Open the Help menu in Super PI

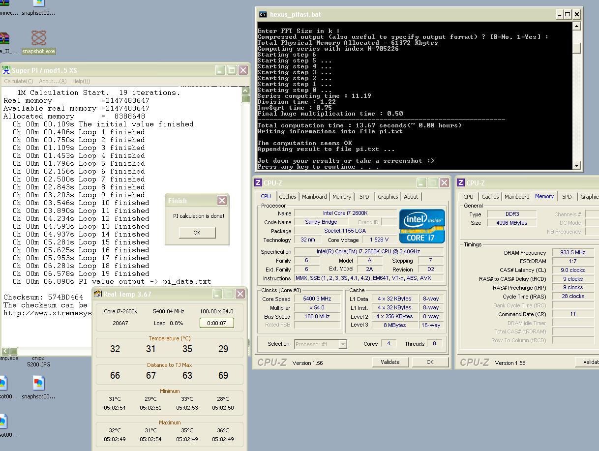(81, 81)
